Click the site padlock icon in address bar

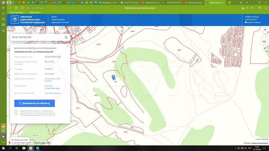28,8
